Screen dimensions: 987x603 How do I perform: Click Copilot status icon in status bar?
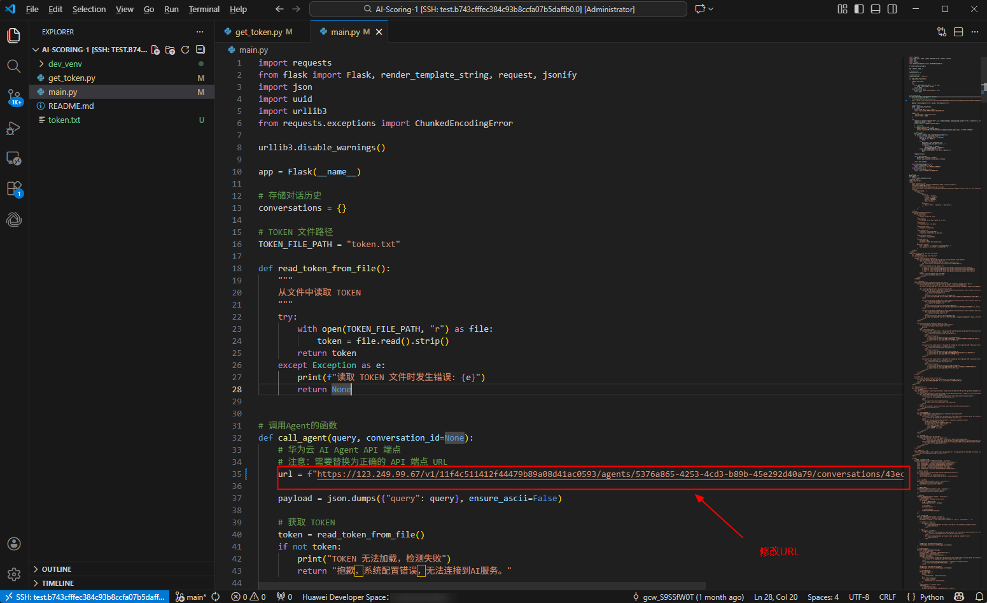click(959, 597)
